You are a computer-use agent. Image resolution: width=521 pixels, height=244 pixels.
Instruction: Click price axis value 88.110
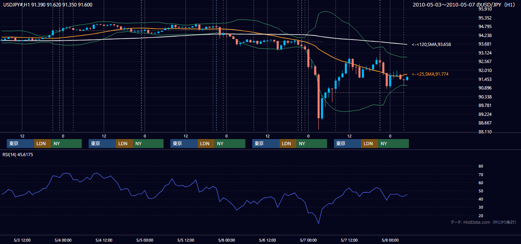485,132
